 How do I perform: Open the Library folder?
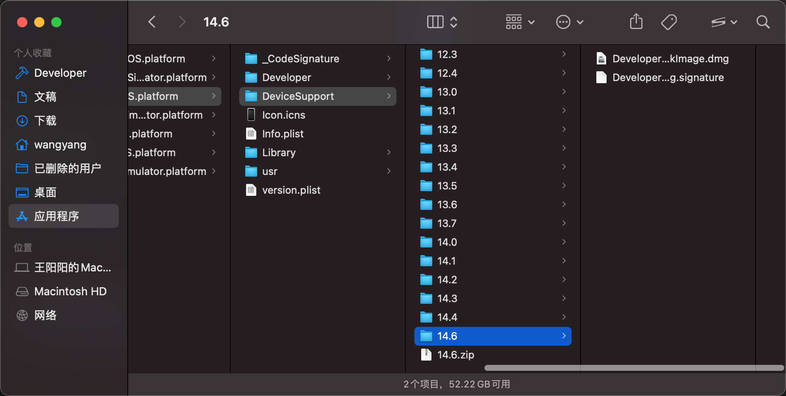tap(279, 152)
